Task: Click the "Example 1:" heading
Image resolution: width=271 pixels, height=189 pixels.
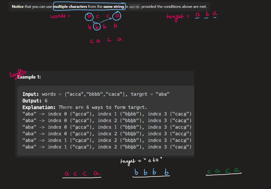Action: pyautogui.click(x=29, y=77)
